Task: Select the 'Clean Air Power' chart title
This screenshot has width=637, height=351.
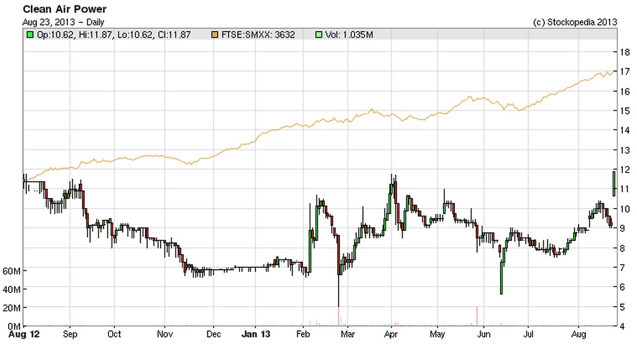Action: tap(65, 9)
